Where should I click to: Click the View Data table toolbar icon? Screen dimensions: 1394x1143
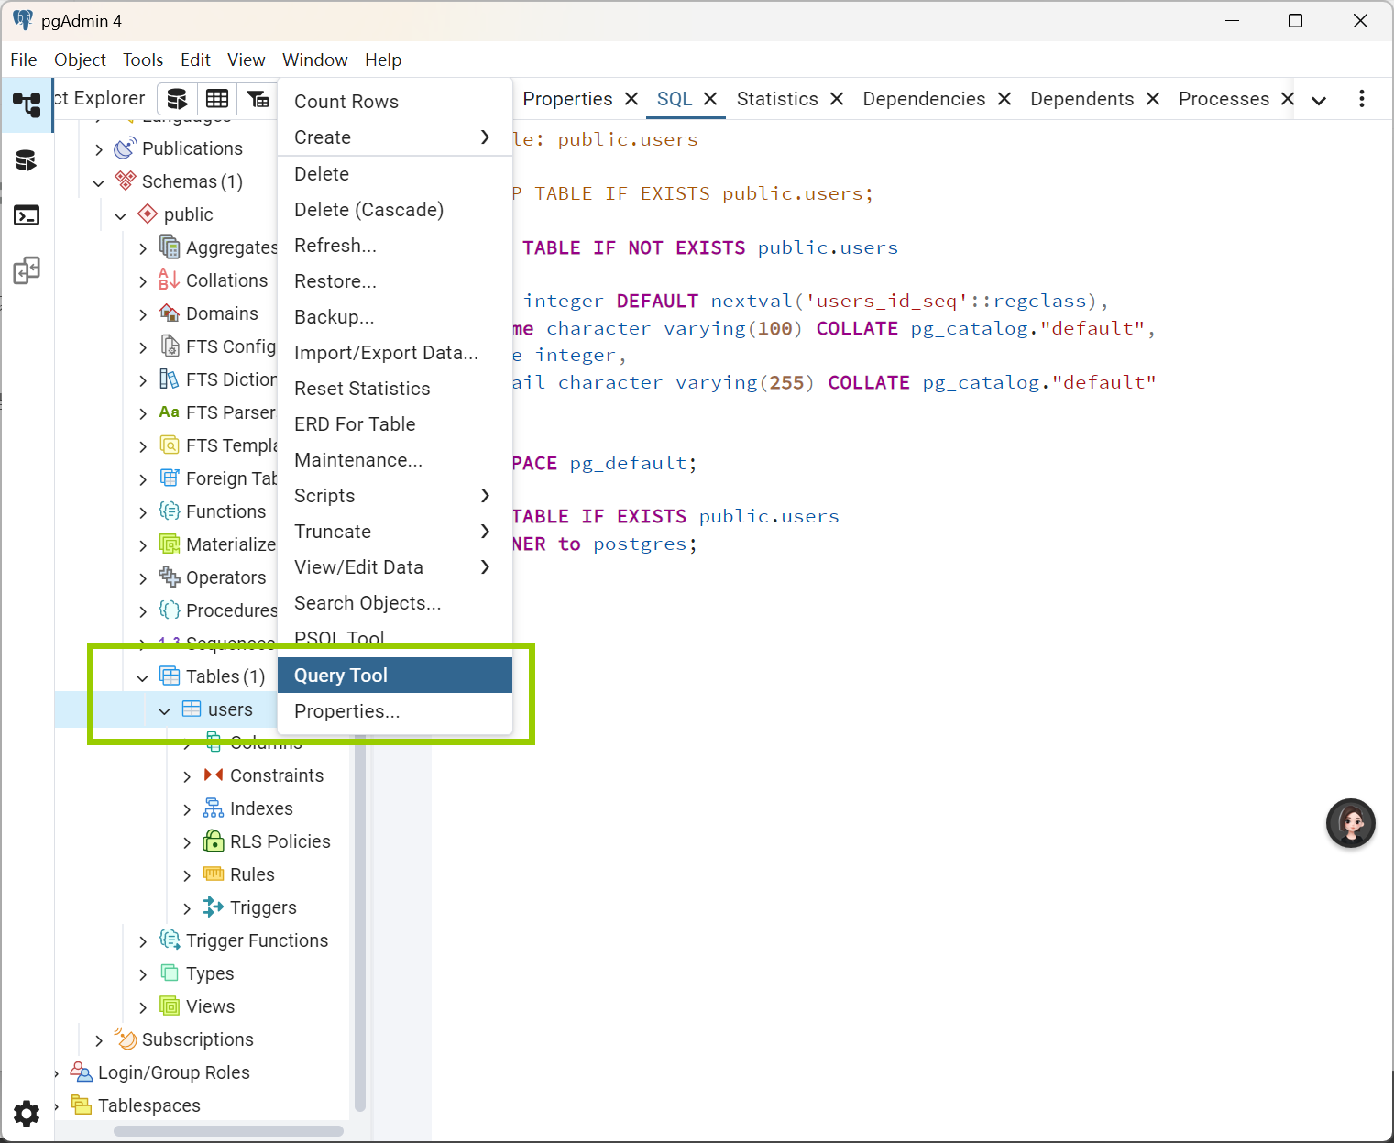[x=217, y=99]
